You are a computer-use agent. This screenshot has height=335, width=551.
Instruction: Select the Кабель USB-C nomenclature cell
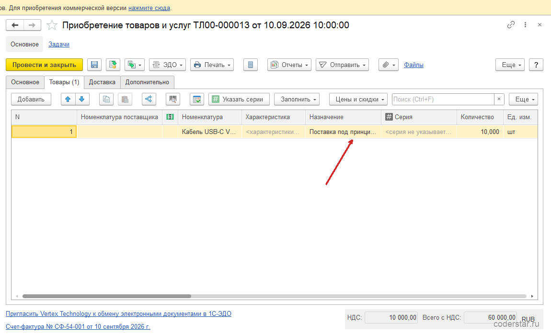point(210,132)
